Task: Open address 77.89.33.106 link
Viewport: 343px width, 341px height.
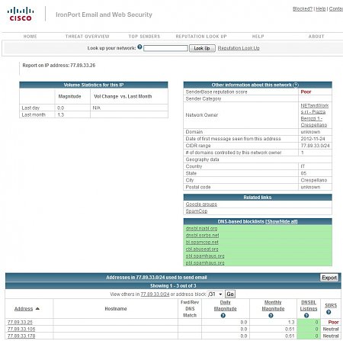Action: pyautogui.click(x=21, y=330)
